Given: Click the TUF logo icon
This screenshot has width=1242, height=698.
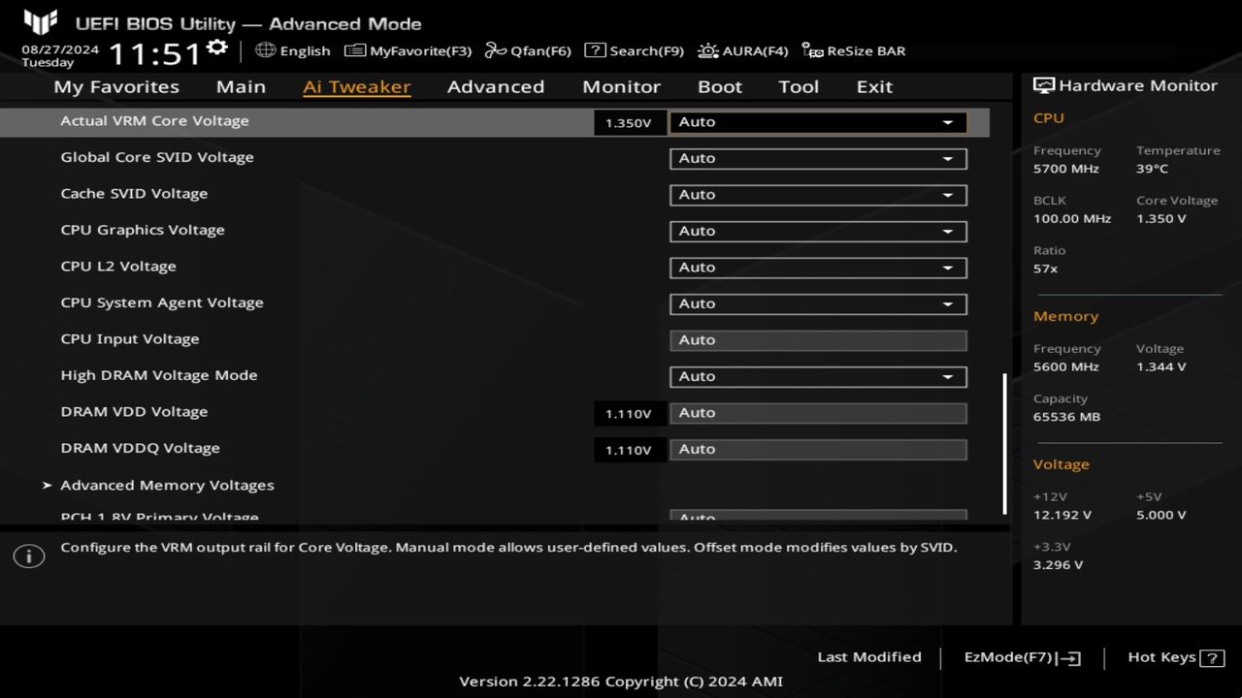Looking at the screenshot, I should [x=41, y=21].
